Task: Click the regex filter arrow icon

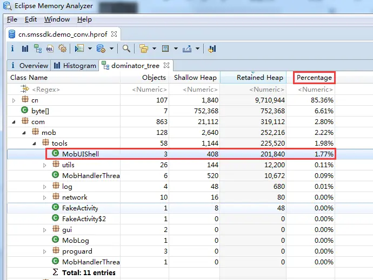Action: coord(24,89)
